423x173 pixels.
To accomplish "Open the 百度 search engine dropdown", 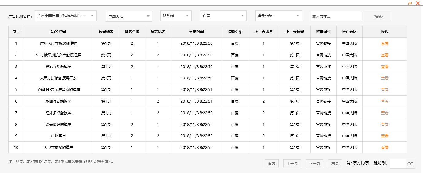I will (x=223, y=16).
